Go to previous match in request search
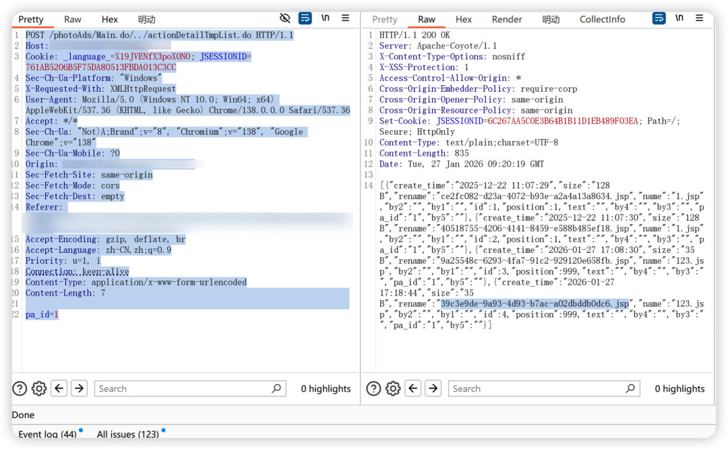 pyautogui.click(x=59, y=389)
